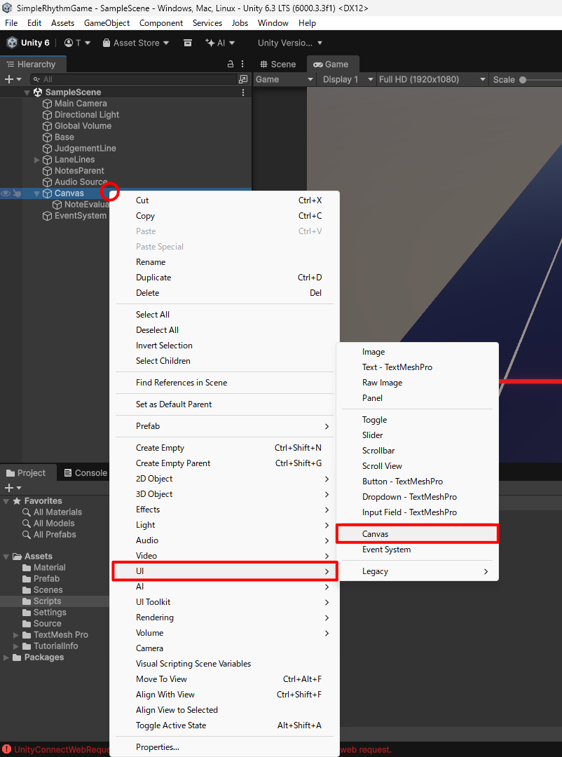Open the Display 1 dropdown
The height and width of the screenshot is (757, 562).
coord(346,80)
